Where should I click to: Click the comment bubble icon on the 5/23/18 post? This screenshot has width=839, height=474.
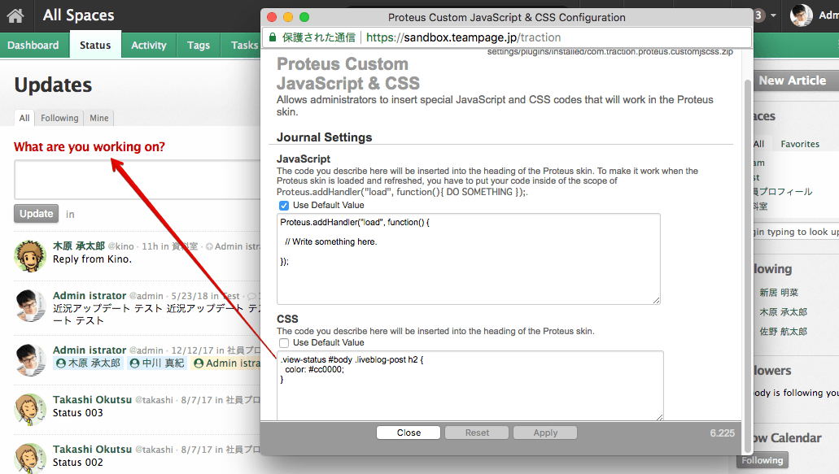point(251,296)
